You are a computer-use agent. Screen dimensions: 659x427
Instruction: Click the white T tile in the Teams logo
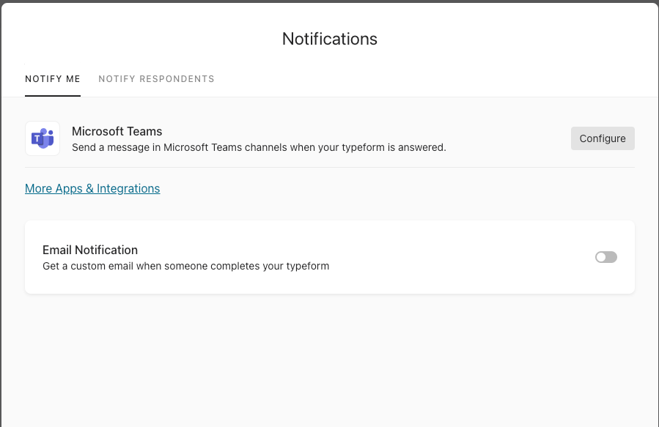37,138
